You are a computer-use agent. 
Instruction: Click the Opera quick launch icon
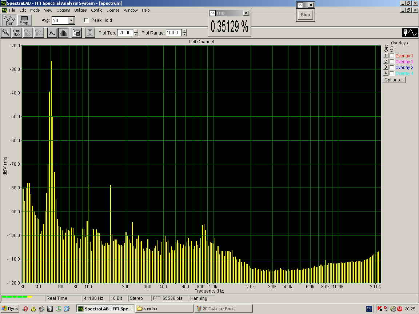point(25,309)
